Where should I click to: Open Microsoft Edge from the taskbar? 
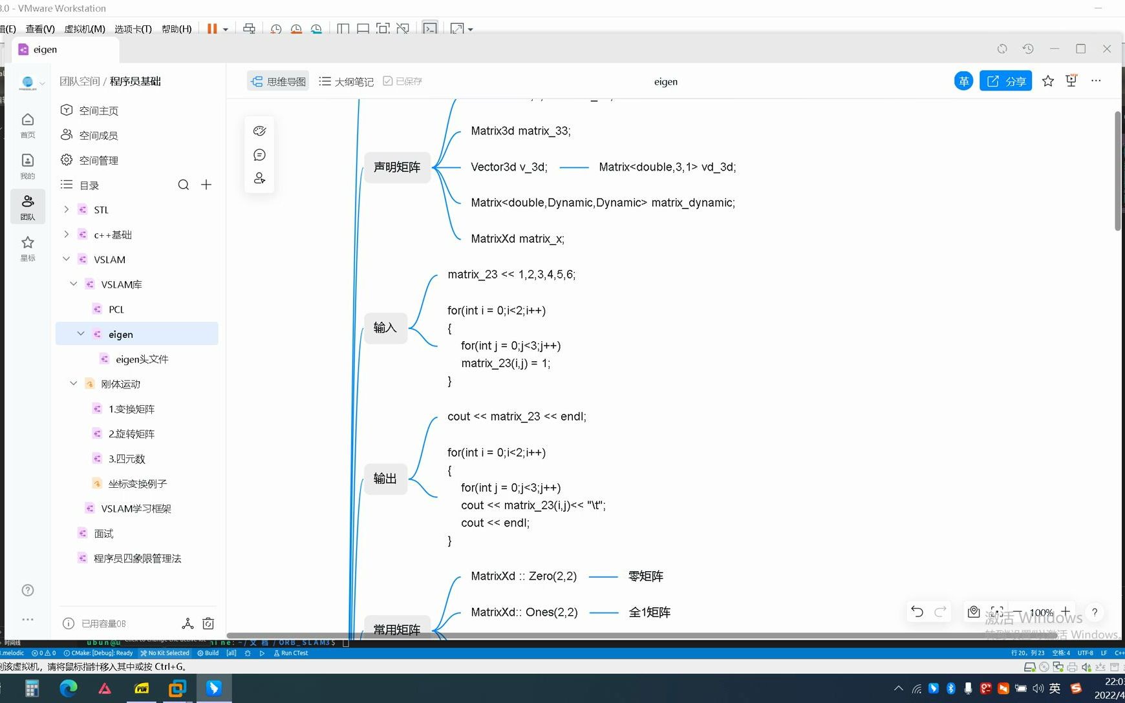(x=69, y=688)
